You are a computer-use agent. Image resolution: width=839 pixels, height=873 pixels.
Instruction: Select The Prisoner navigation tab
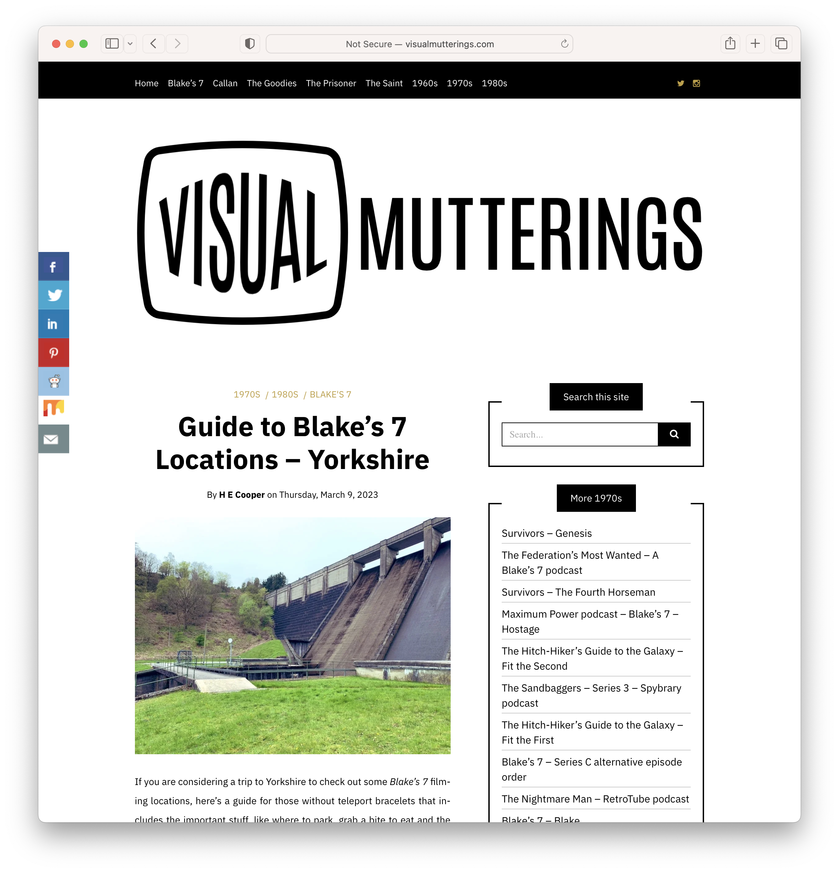[x=330, y=83]
